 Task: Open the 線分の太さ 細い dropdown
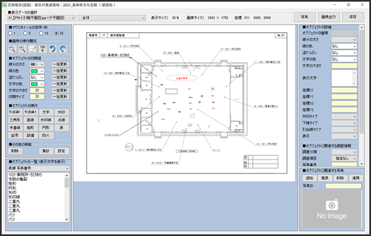37,64
